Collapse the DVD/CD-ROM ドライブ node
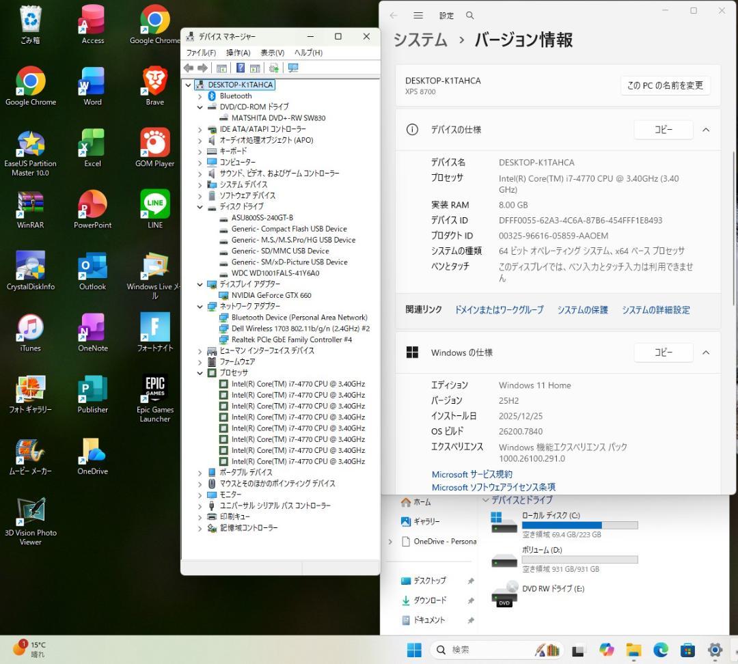This screenshot has width=738, height=664. tap(200, 107)
